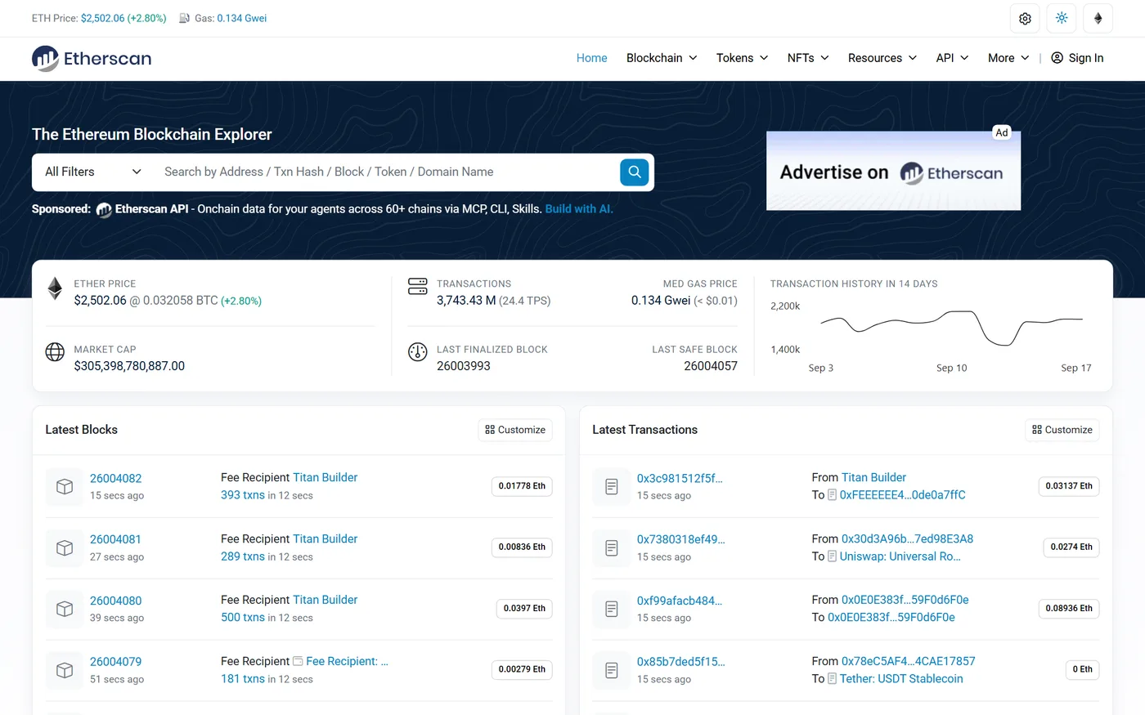
Task: Click the cube icon for block 26004082
Action: pos(65,486)
